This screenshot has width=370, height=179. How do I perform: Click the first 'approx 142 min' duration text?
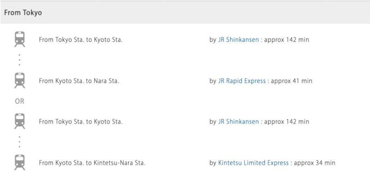[x=286, y=40]
